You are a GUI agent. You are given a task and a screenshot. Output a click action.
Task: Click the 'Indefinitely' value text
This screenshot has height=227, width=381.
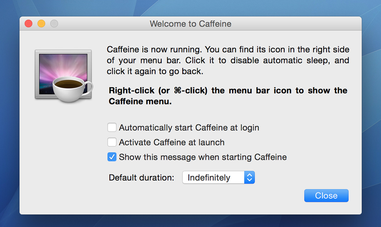tap(209, 178)
